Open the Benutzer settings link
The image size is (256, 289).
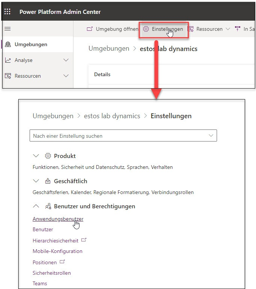43,229
